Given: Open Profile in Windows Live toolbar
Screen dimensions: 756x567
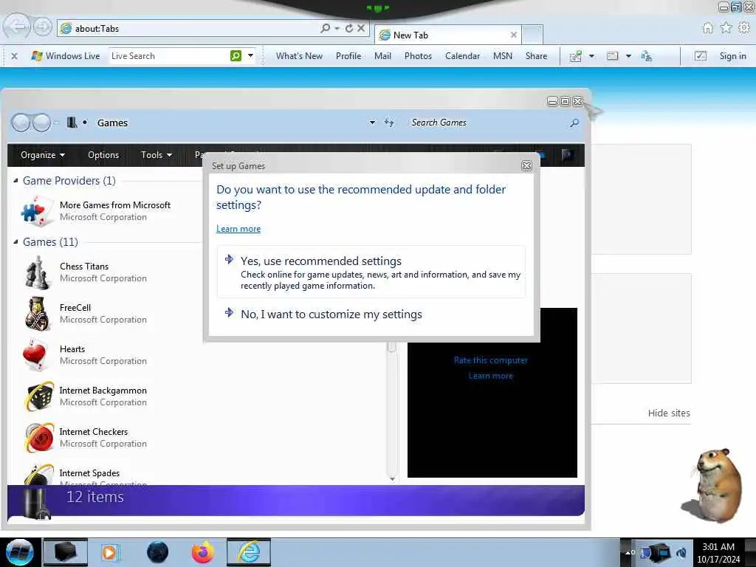Looking at the screenshot, I should (348, 56).
